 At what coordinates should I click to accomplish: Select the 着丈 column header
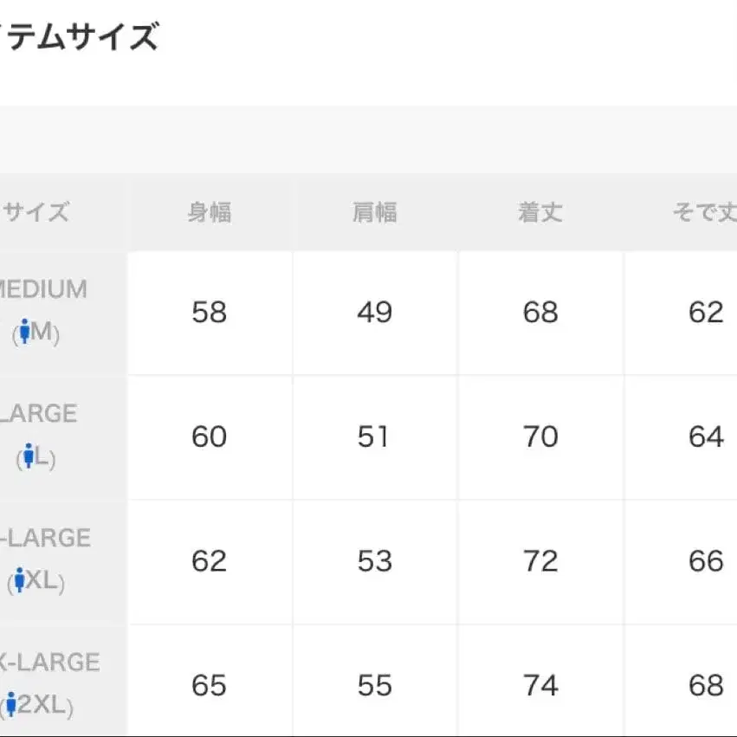click(540, 212)
